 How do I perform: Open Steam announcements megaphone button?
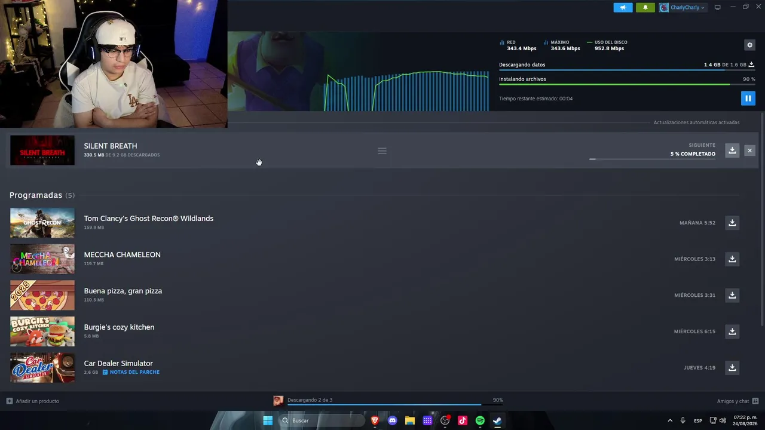click(x=623, y=7)
